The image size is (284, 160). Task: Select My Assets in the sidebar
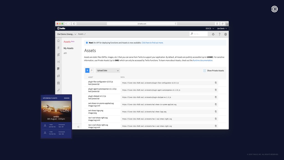click(68, 48)
